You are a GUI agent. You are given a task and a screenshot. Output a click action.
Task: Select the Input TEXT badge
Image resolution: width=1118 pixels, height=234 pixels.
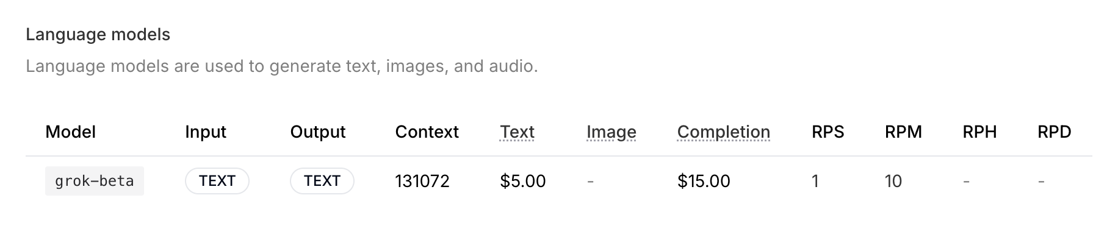217,181
